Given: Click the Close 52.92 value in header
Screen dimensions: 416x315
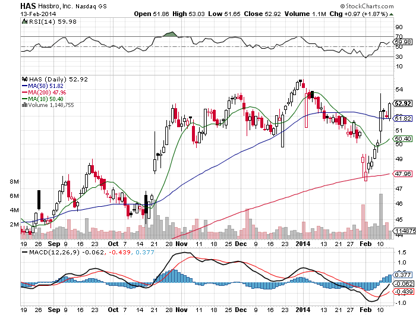Looking at the screenshot, I should click(x=262, y=14).
